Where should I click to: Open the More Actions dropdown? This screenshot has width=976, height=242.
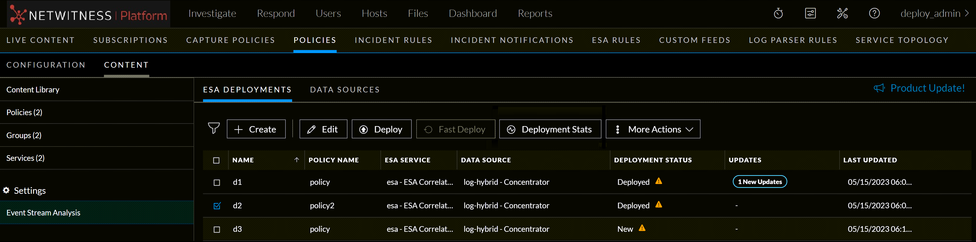[652, 129]
